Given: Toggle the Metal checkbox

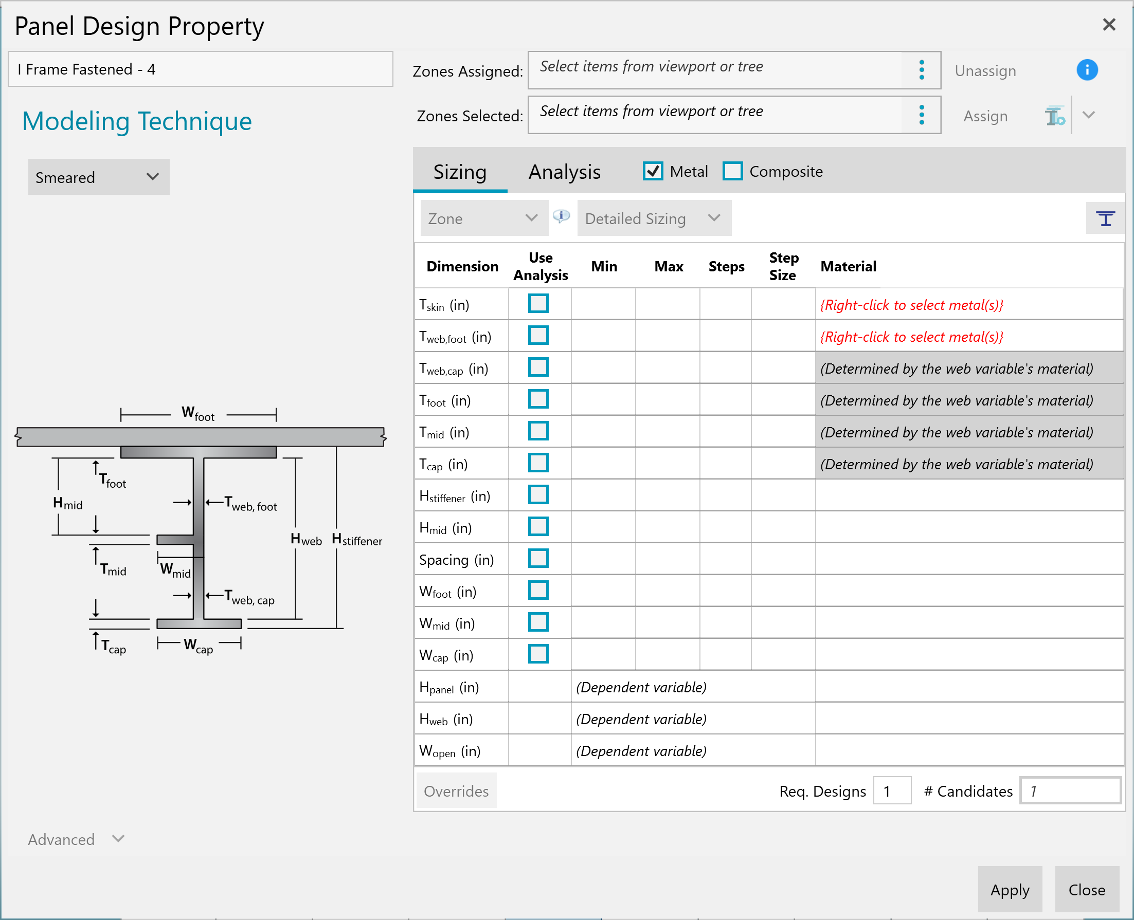Looking at the screenshot, I should [653, 171].
